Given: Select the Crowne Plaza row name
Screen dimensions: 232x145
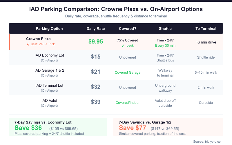Looking at the screenshot, I should [38, 39].
